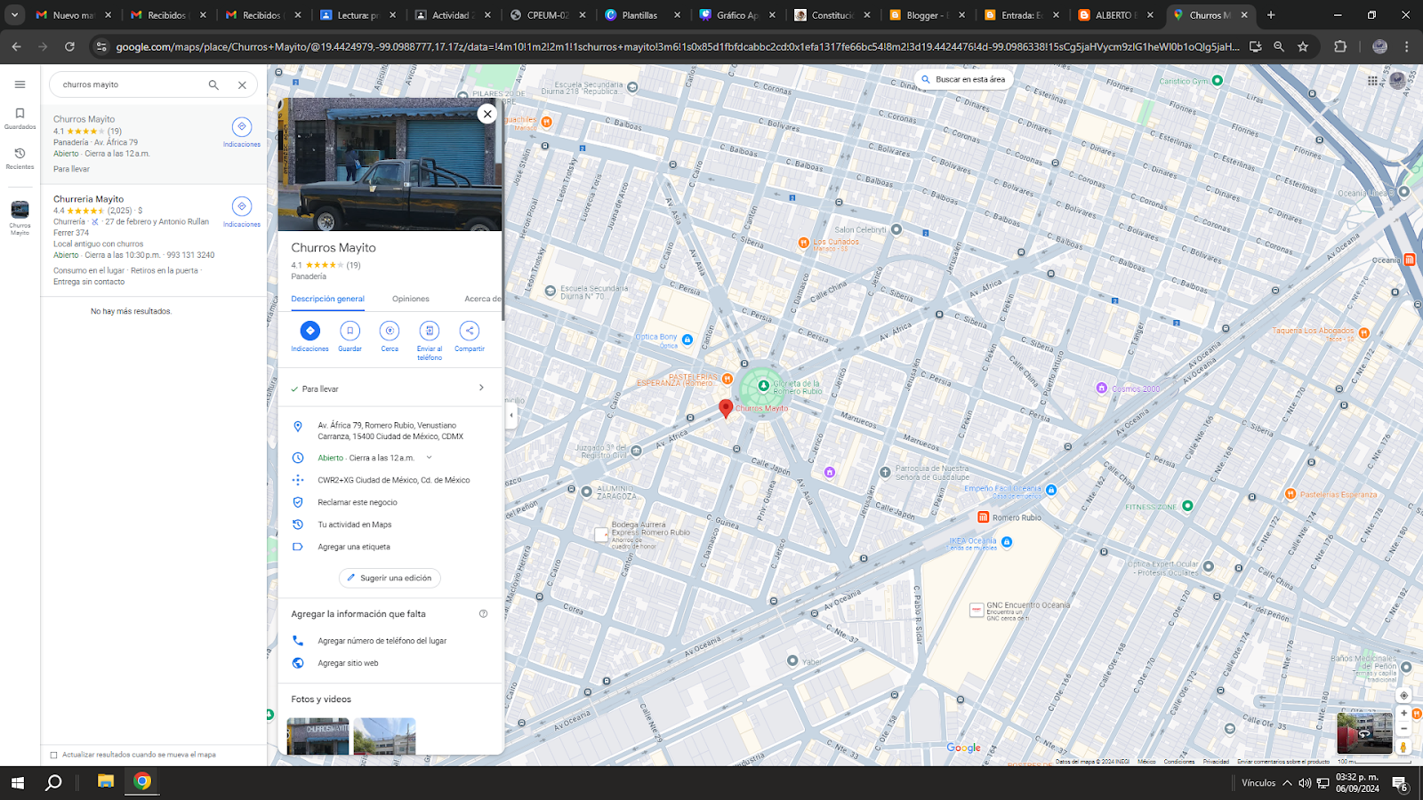
Task: Open the Google Maps hamburger menu
Action: coord(20,84)
